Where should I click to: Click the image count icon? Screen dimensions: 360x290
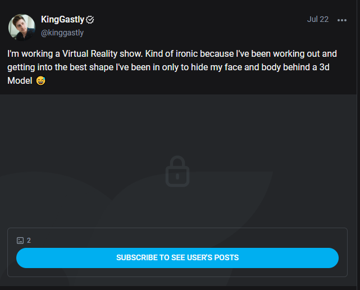coord(20,241)
